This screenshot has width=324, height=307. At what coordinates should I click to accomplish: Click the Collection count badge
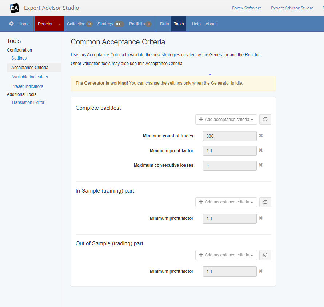pos(89,24)
